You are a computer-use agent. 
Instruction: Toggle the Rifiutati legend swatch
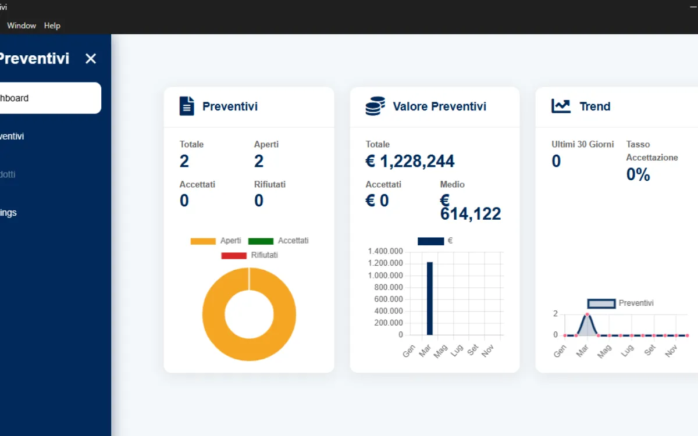pyautogui.click(x=249, y=255)
